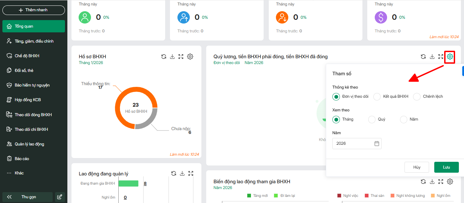464x203 pixels.
Task: Download the Lao động đang quản lý chart
Action: point(182,173)
